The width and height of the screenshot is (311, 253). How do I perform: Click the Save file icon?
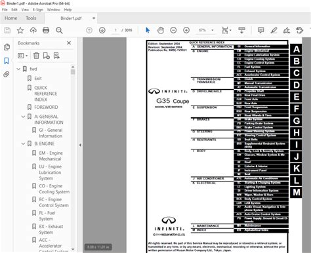7,30
